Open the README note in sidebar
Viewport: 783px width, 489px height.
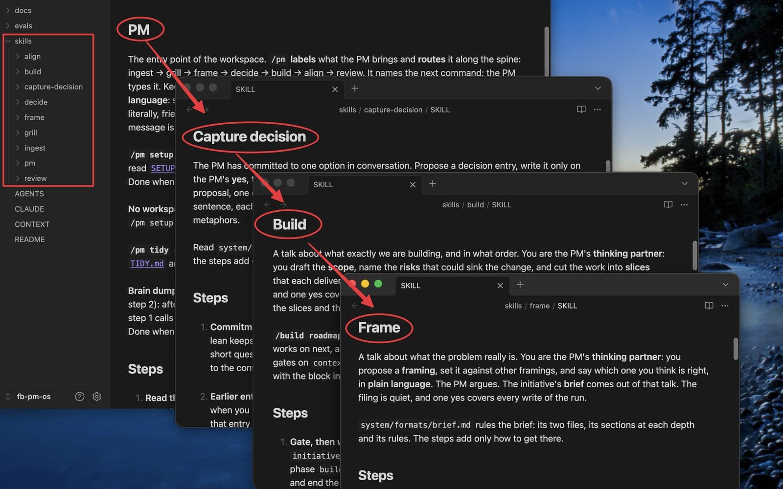(30, 239)
